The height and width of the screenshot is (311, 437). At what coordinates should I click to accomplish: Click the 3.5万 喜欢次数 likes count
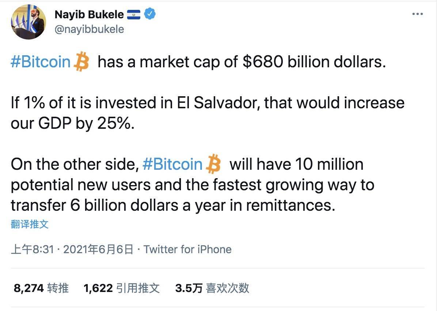(211, 288)
